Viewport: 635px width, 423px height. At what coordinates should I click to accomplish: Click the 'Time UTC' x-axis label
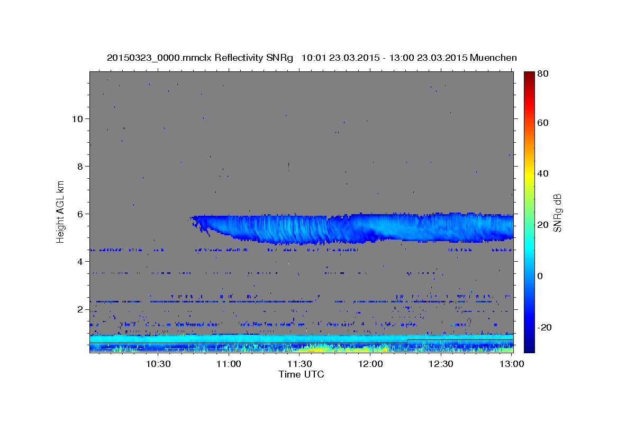coord(301,374)
